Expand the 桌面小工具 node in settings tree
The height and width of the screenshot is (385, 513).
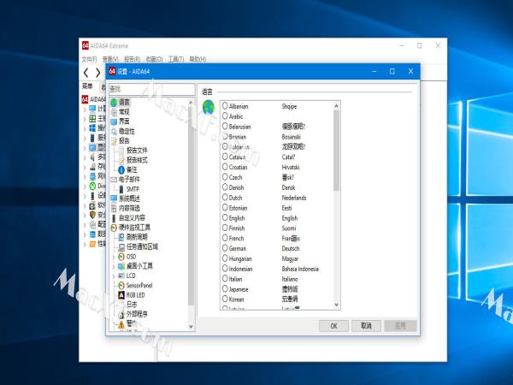coord(114,266)
